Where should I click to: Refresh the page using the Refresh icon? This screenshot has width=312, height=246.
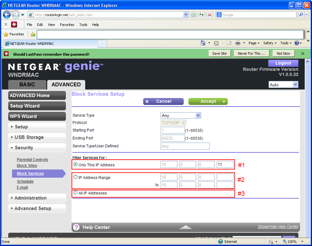[x=201, y=15]
